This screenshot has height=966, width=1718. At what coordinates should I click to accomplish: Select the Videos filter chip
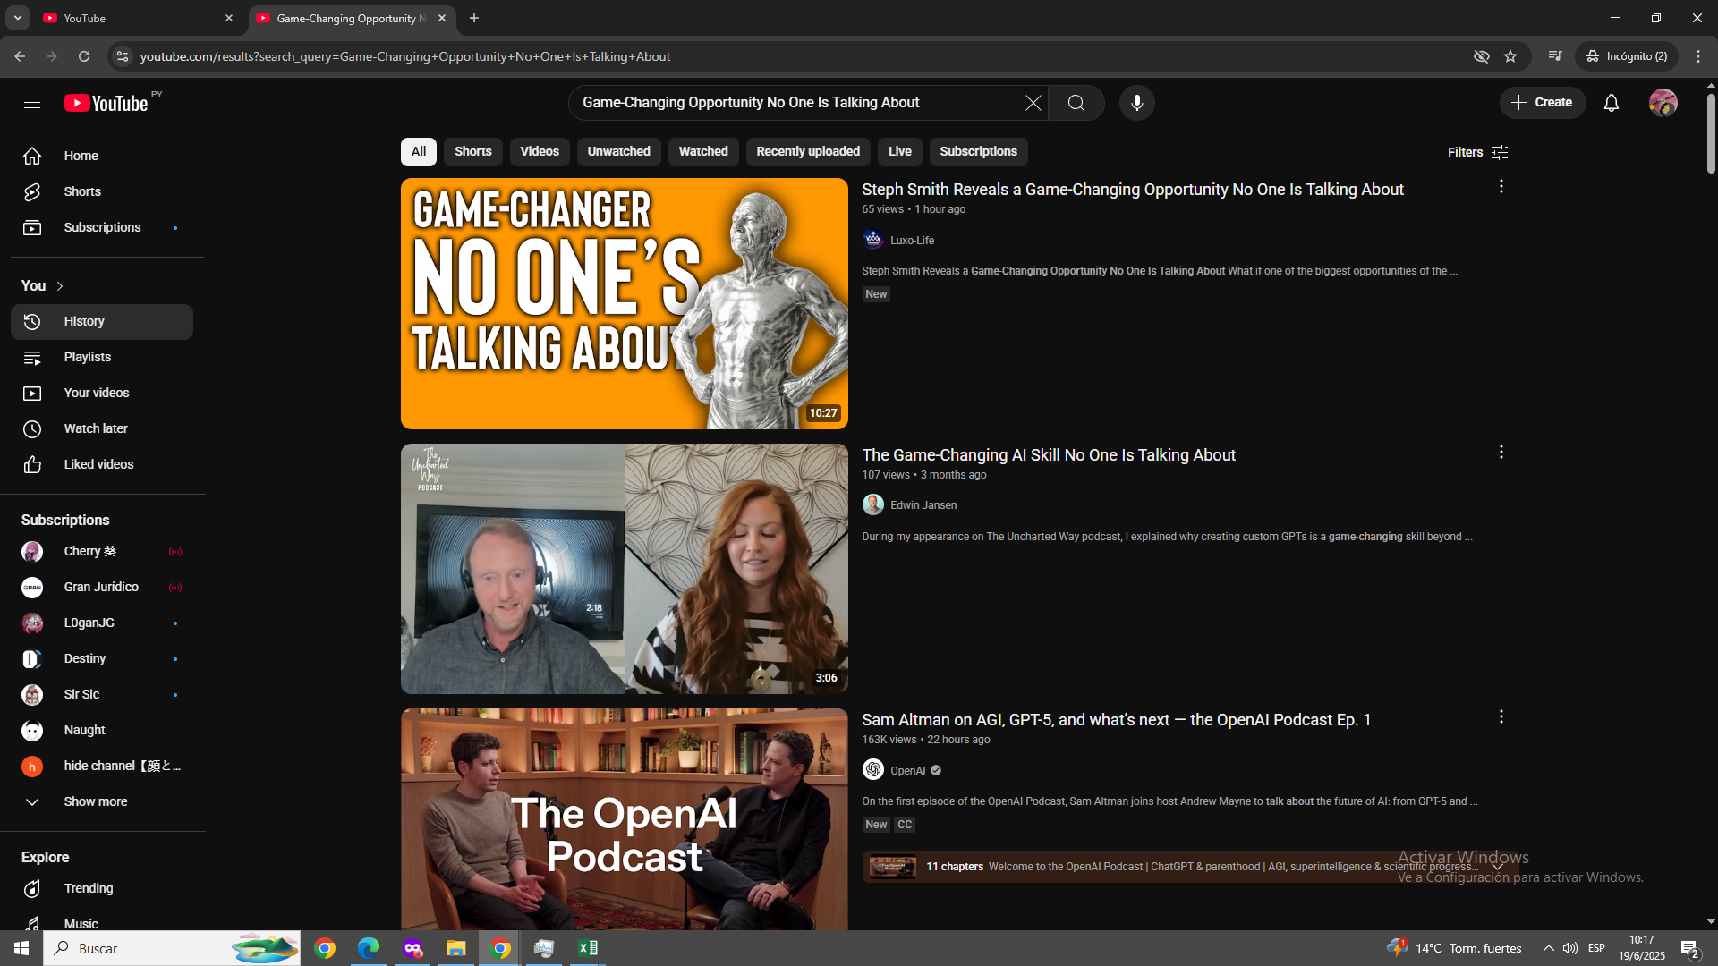pos(540,152)
